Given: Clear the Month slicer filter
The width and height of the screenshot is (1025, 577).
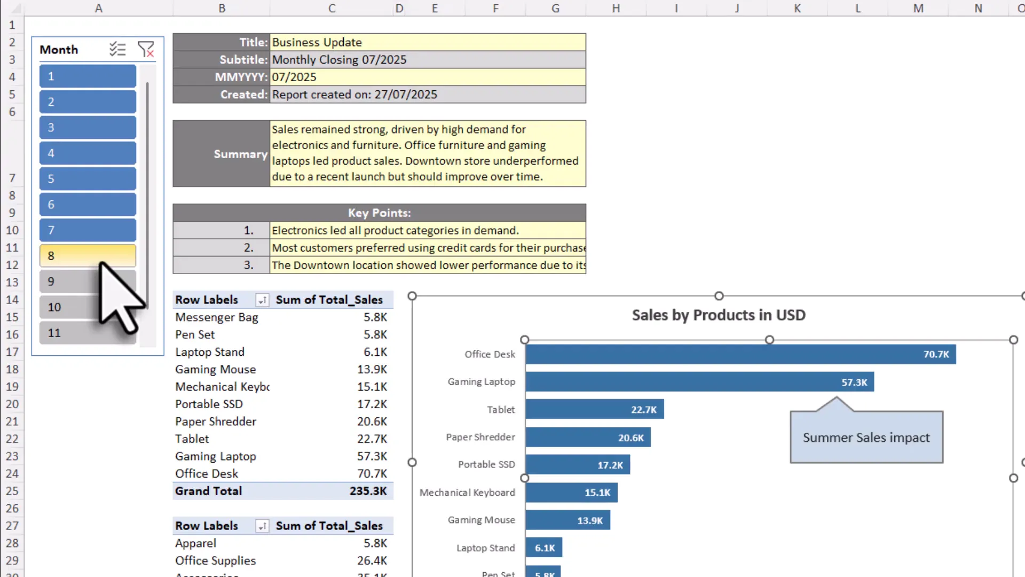Looking at the screenshot, I should click(x=146, y=49).
